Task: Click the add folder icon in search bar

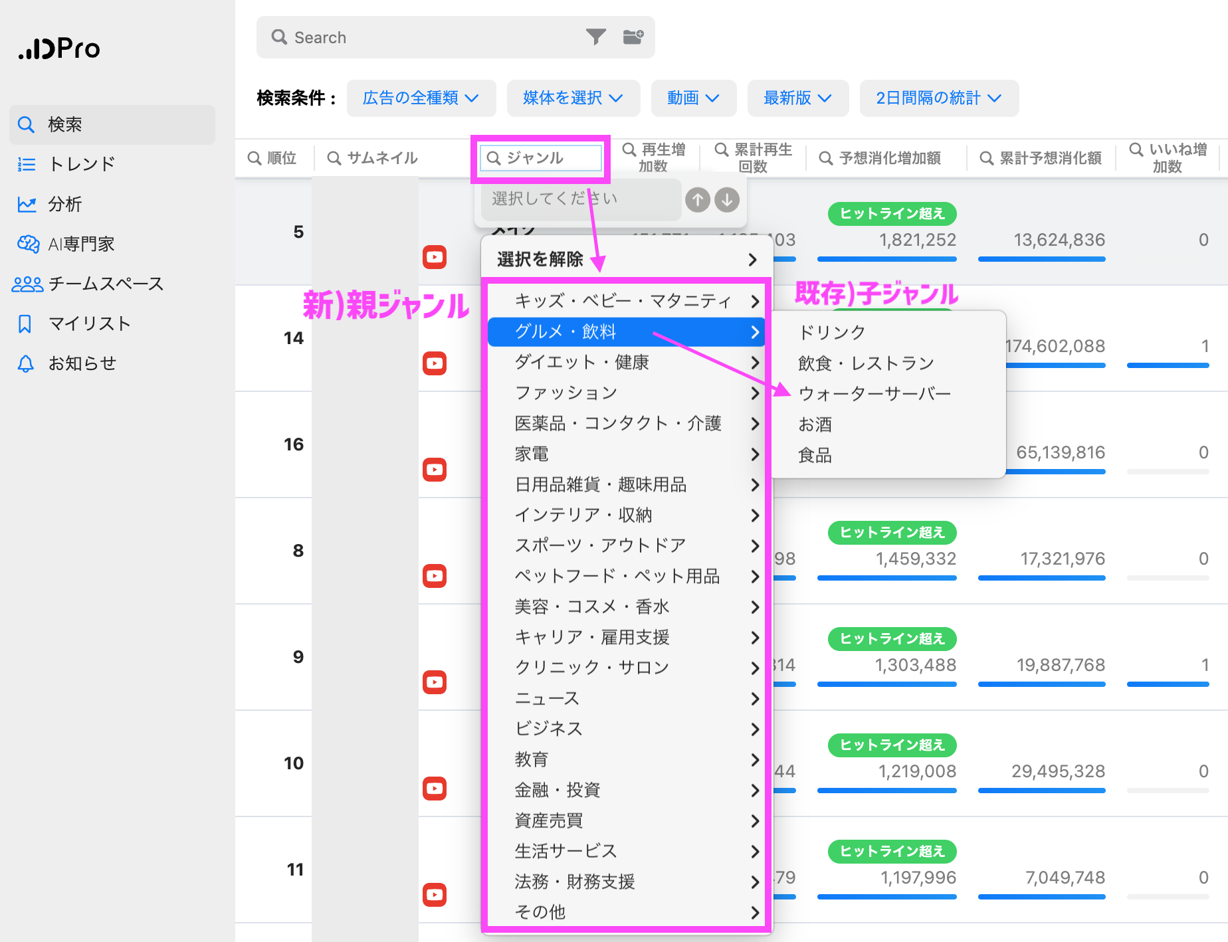Action: [633, 37]
